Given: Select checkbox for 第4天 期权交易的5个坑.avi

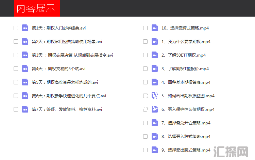Looking at the screenshot, I should [16, 68].
